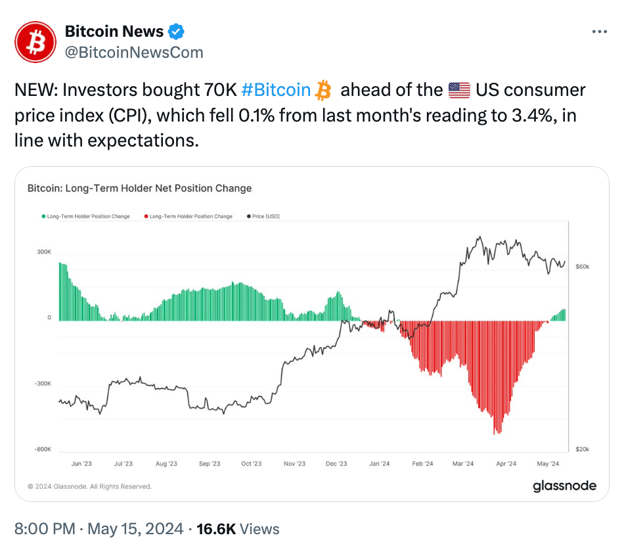Click the Bitcoin coin emoji in the tweet
The height and width of the screenshot is (548, 624).
click(x=321, y=89)
